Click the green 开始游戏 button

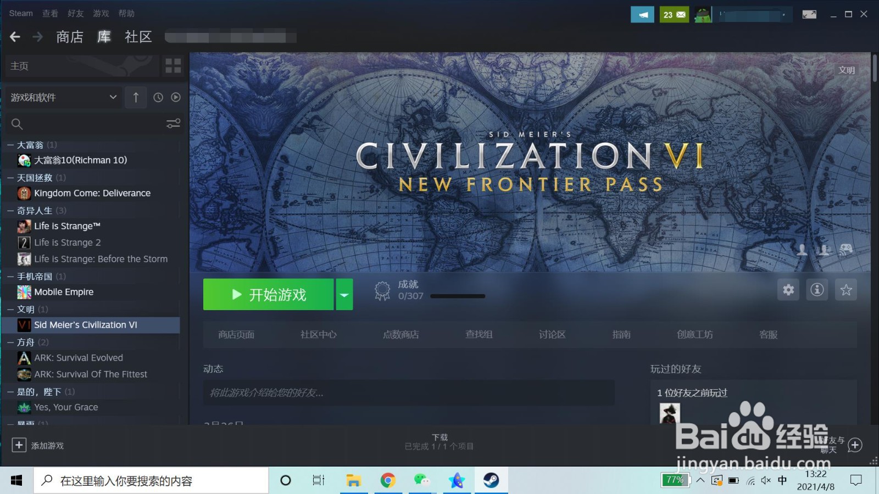click(268, 295)
